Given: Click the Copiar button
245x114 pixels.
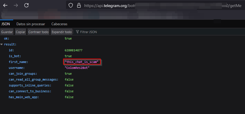Looking at the screenshot, I should pyautogui.click(x=21, y=32).
